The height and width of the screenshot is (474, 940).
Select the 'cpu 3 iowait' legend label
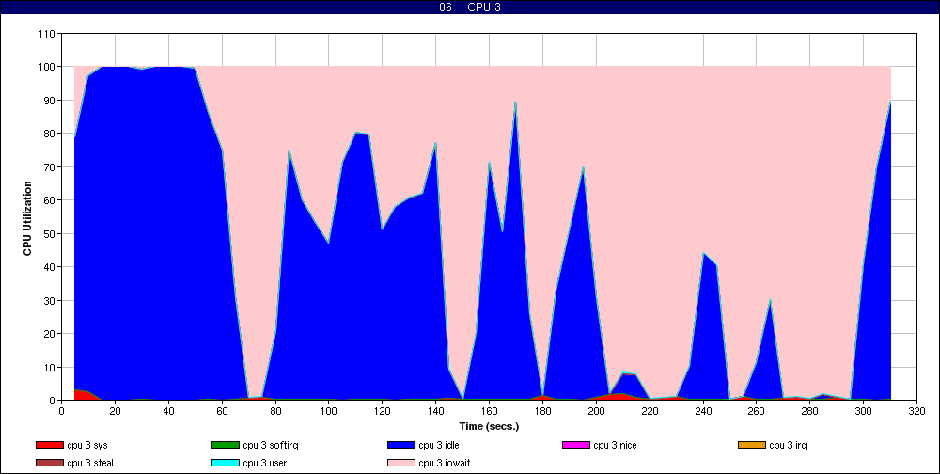click(x=445, y=464)
